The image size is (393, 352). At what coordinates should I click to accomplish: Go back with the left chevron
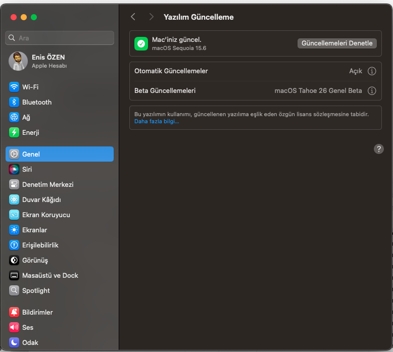point(133,17)
